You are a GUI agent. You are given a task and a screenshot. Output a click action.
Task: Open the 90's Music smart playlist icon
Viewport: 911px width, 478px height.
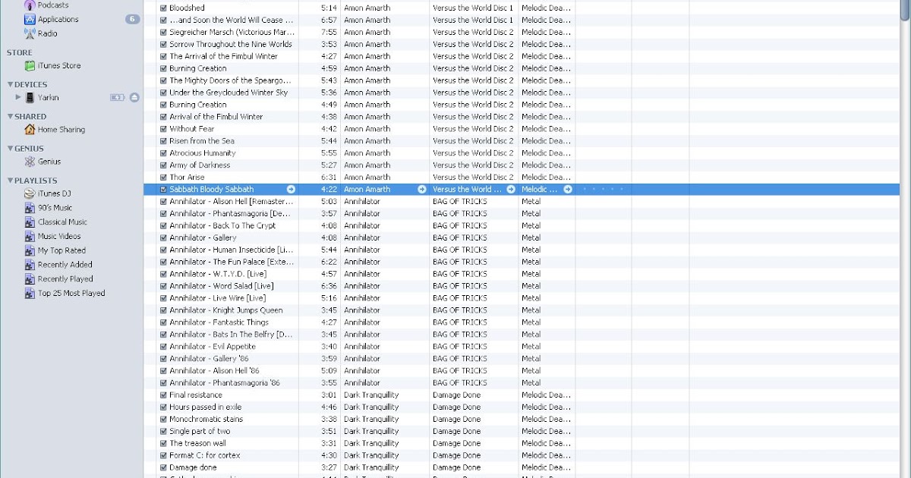30,208
